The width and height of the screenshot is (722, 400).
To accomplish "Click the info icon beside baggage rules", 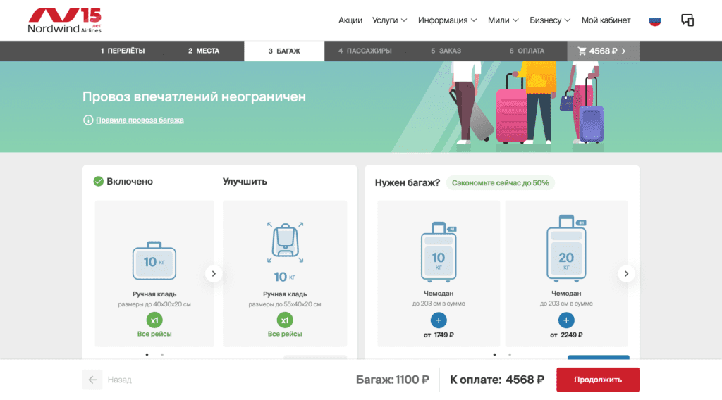I will [x=88, y=120].
